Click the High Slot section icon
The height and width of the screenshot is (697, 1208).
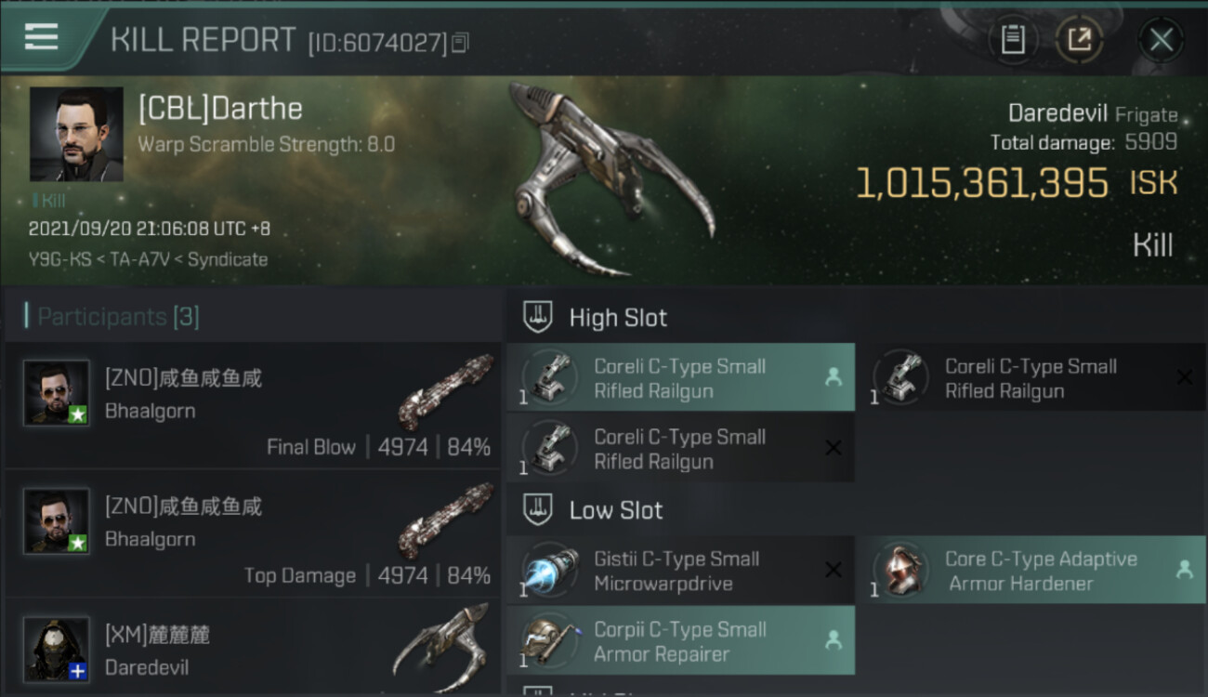[539, 317]
